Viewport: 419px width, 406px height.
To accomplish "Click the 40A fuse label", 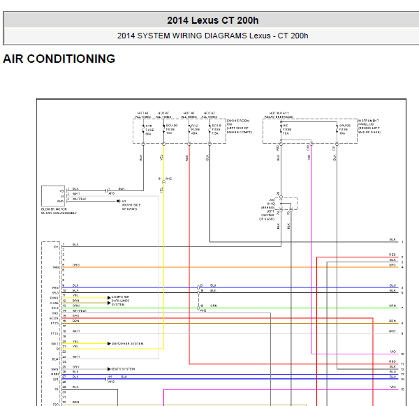I will pyautogui.click(x=195, y=130).
